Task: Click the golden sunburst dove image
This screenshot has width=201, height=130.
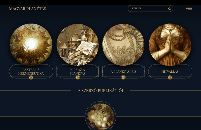Action: coord(31,45)
